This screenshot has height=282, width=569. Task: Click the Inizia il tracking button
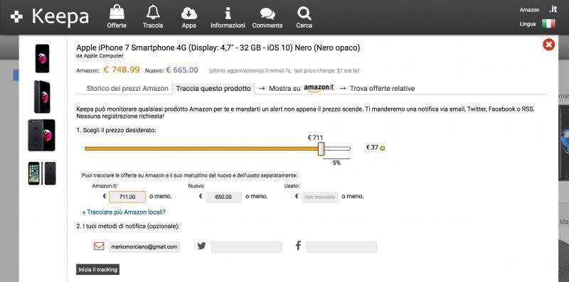coord(98,270)
